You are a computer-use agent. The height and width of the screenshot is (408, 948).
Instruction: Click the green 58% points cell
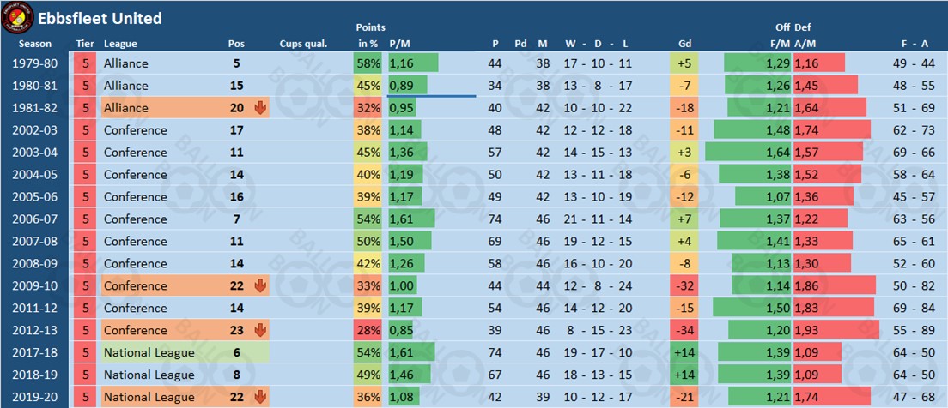click(x=368, y=63)
